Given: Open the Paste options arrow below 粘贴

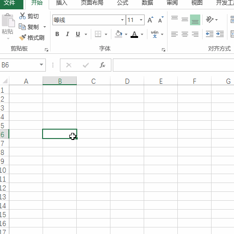Looking at the screenshot, I should (x=8, y=38).
